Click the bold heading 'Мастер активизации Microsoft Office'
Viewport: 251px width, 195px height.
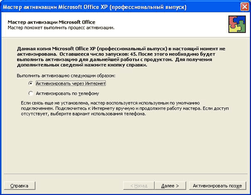click(51, 22)
